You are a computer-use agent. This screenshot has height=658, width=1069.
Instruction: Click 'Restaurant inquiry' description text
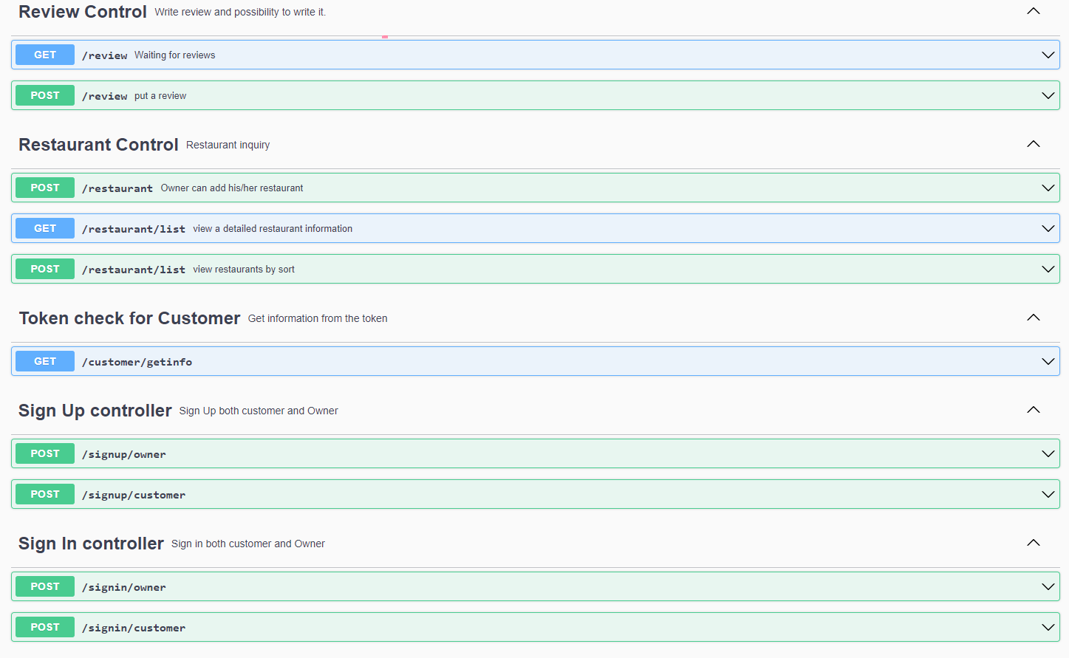click(228, 145)
